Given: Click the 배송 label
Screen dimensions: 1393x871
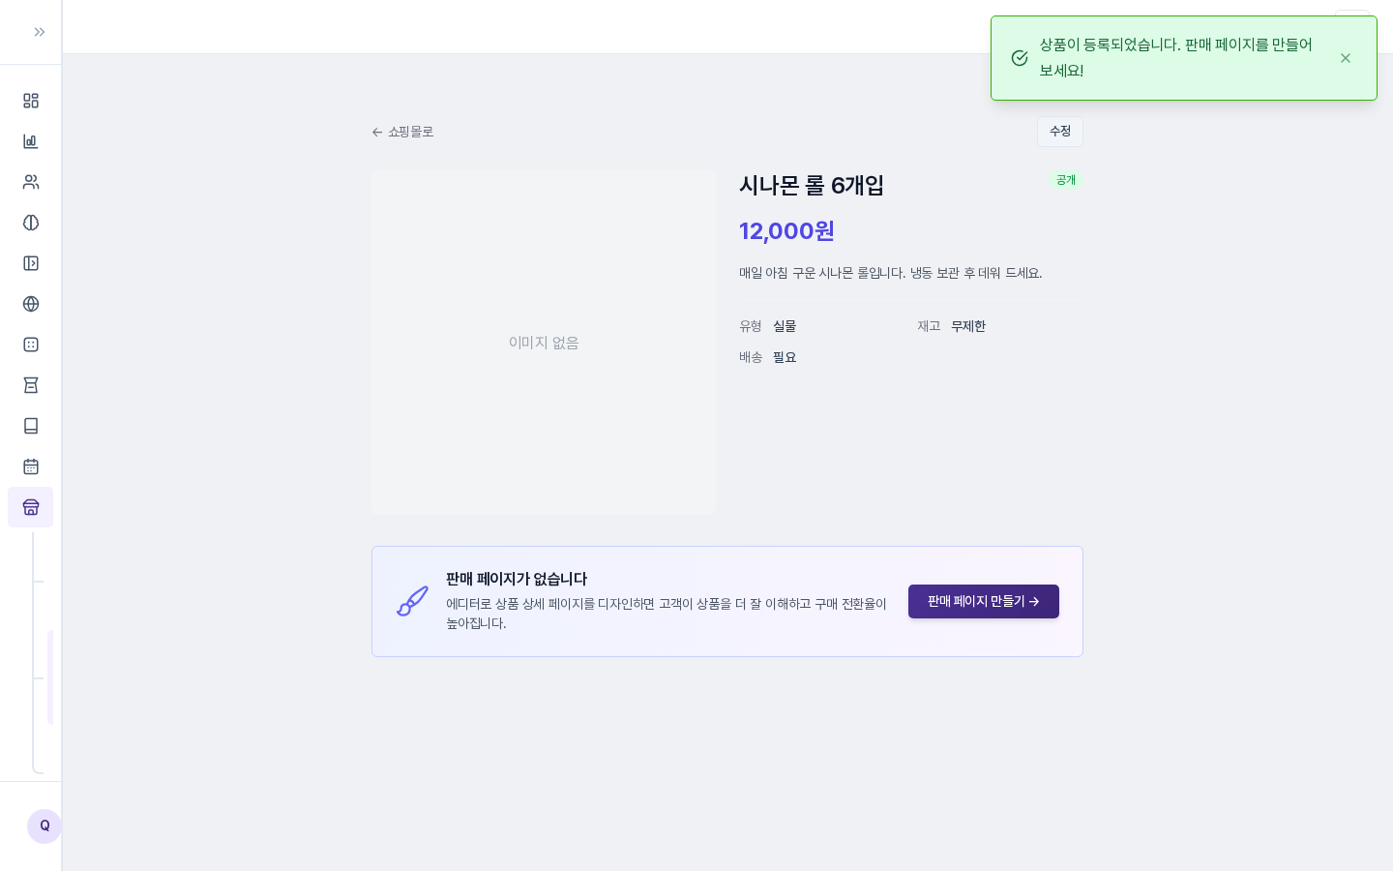Looking at the screenshot, I should pos(751,357).
